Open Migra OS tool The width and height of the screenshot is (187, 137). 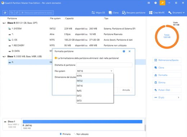98,13
